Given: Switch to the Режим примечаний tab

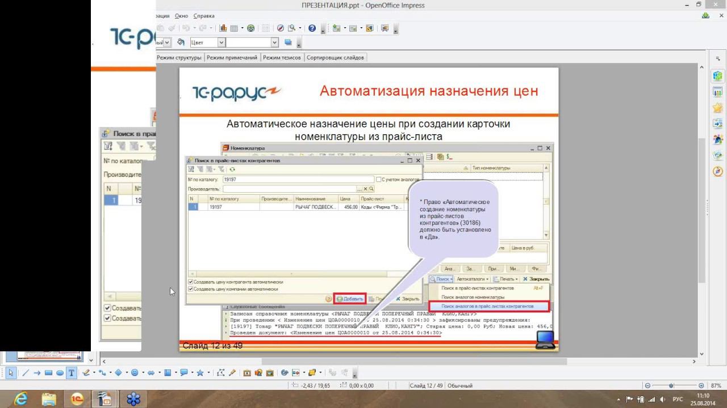Looking at the screenshot, I should (232, 57).
